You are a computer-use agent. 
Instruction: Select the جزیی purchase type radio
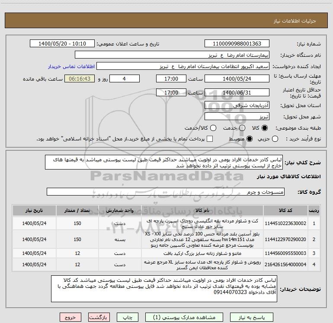coord(275,139)
